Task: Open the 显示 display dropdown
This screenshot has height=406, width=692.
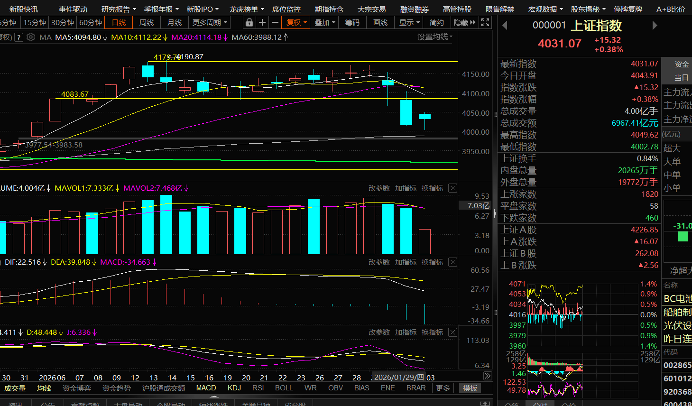Action: 409,22
